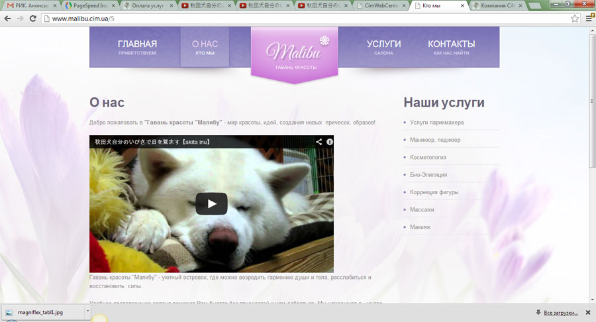Click the video title akita inu

152,142
